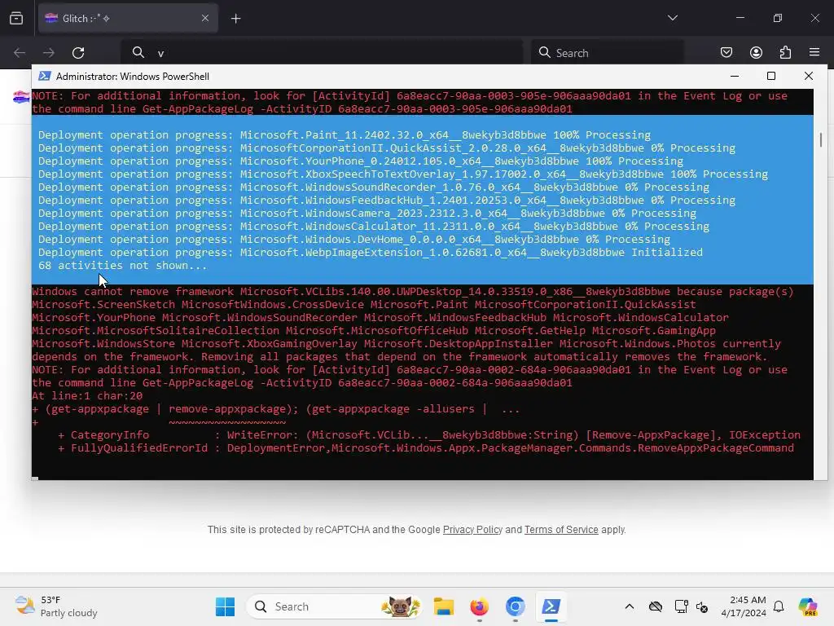Close the Glitch browser tab
The image size is (834, 626).
(x=205, y=19)
